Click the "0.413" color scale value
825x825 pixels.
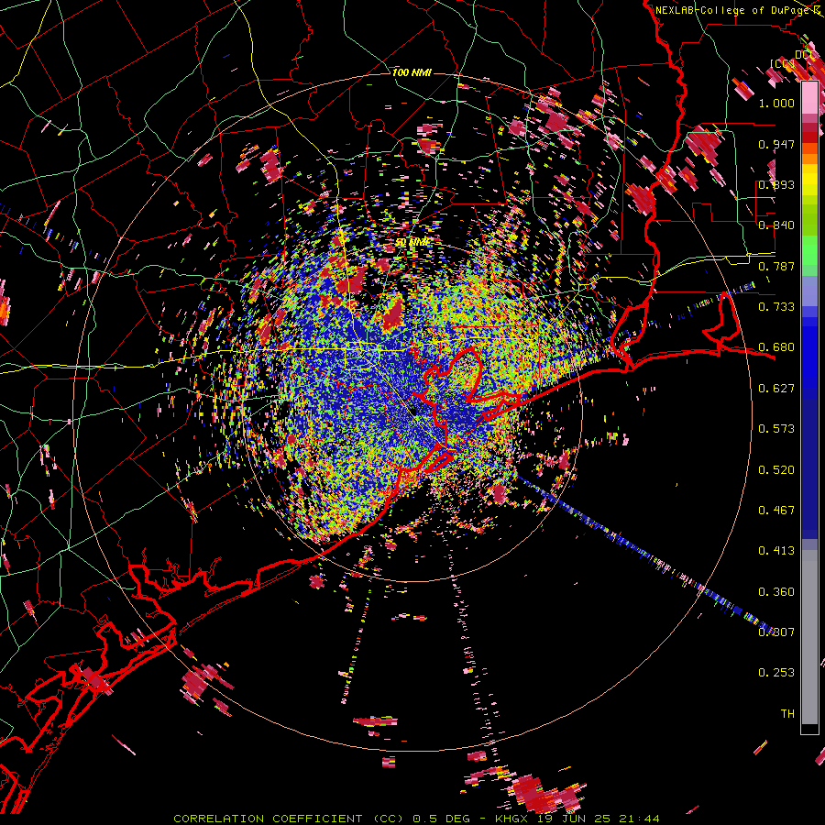776,551
